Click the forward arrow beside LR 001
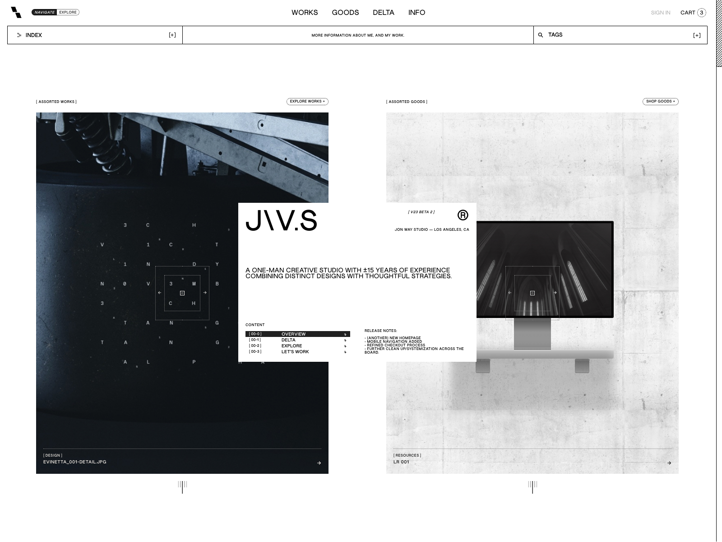This screenshot has width=722, height=542. [669, 463]
